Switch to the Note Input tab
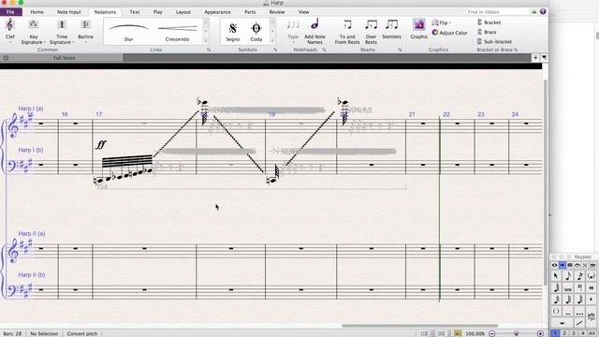 click(68, 12)
